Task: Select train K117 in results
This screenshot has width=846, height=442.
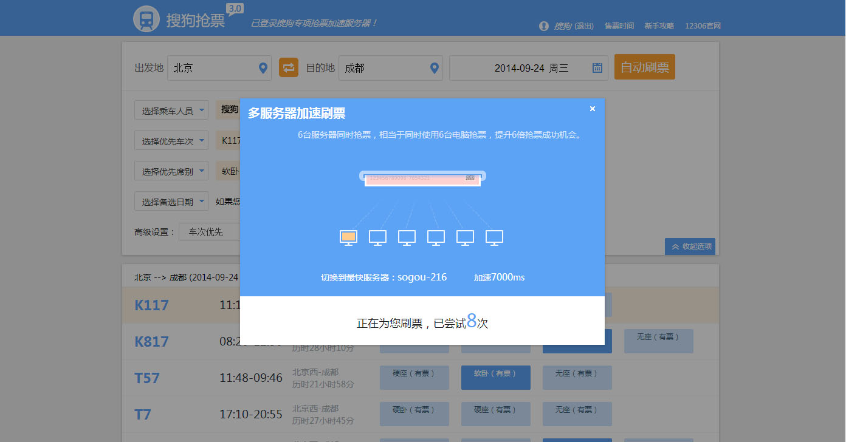Action: [x=151, y=305]
